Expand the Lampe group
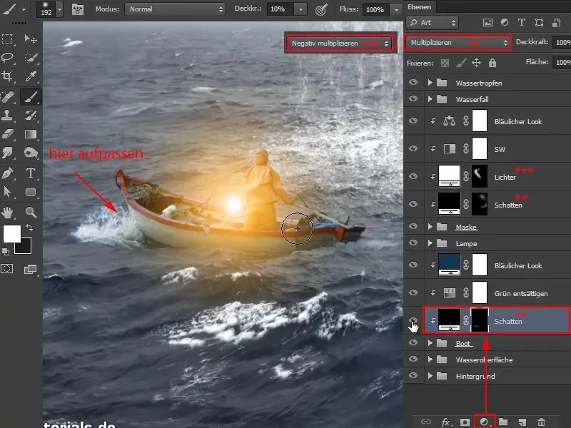Viewport: 571px width, 428px height. coord(430,243)
